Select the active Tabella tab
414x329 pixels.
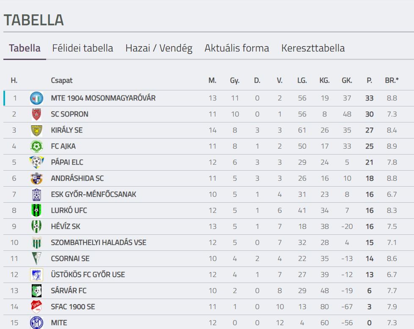[25, 48]
